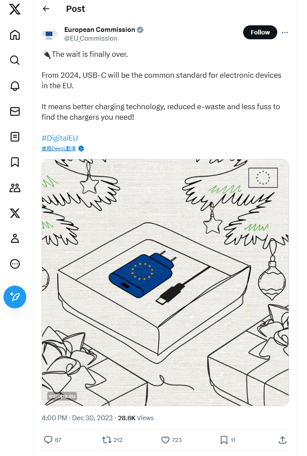
Task: Repost using the retweet icon
Action: pos(107,440)
